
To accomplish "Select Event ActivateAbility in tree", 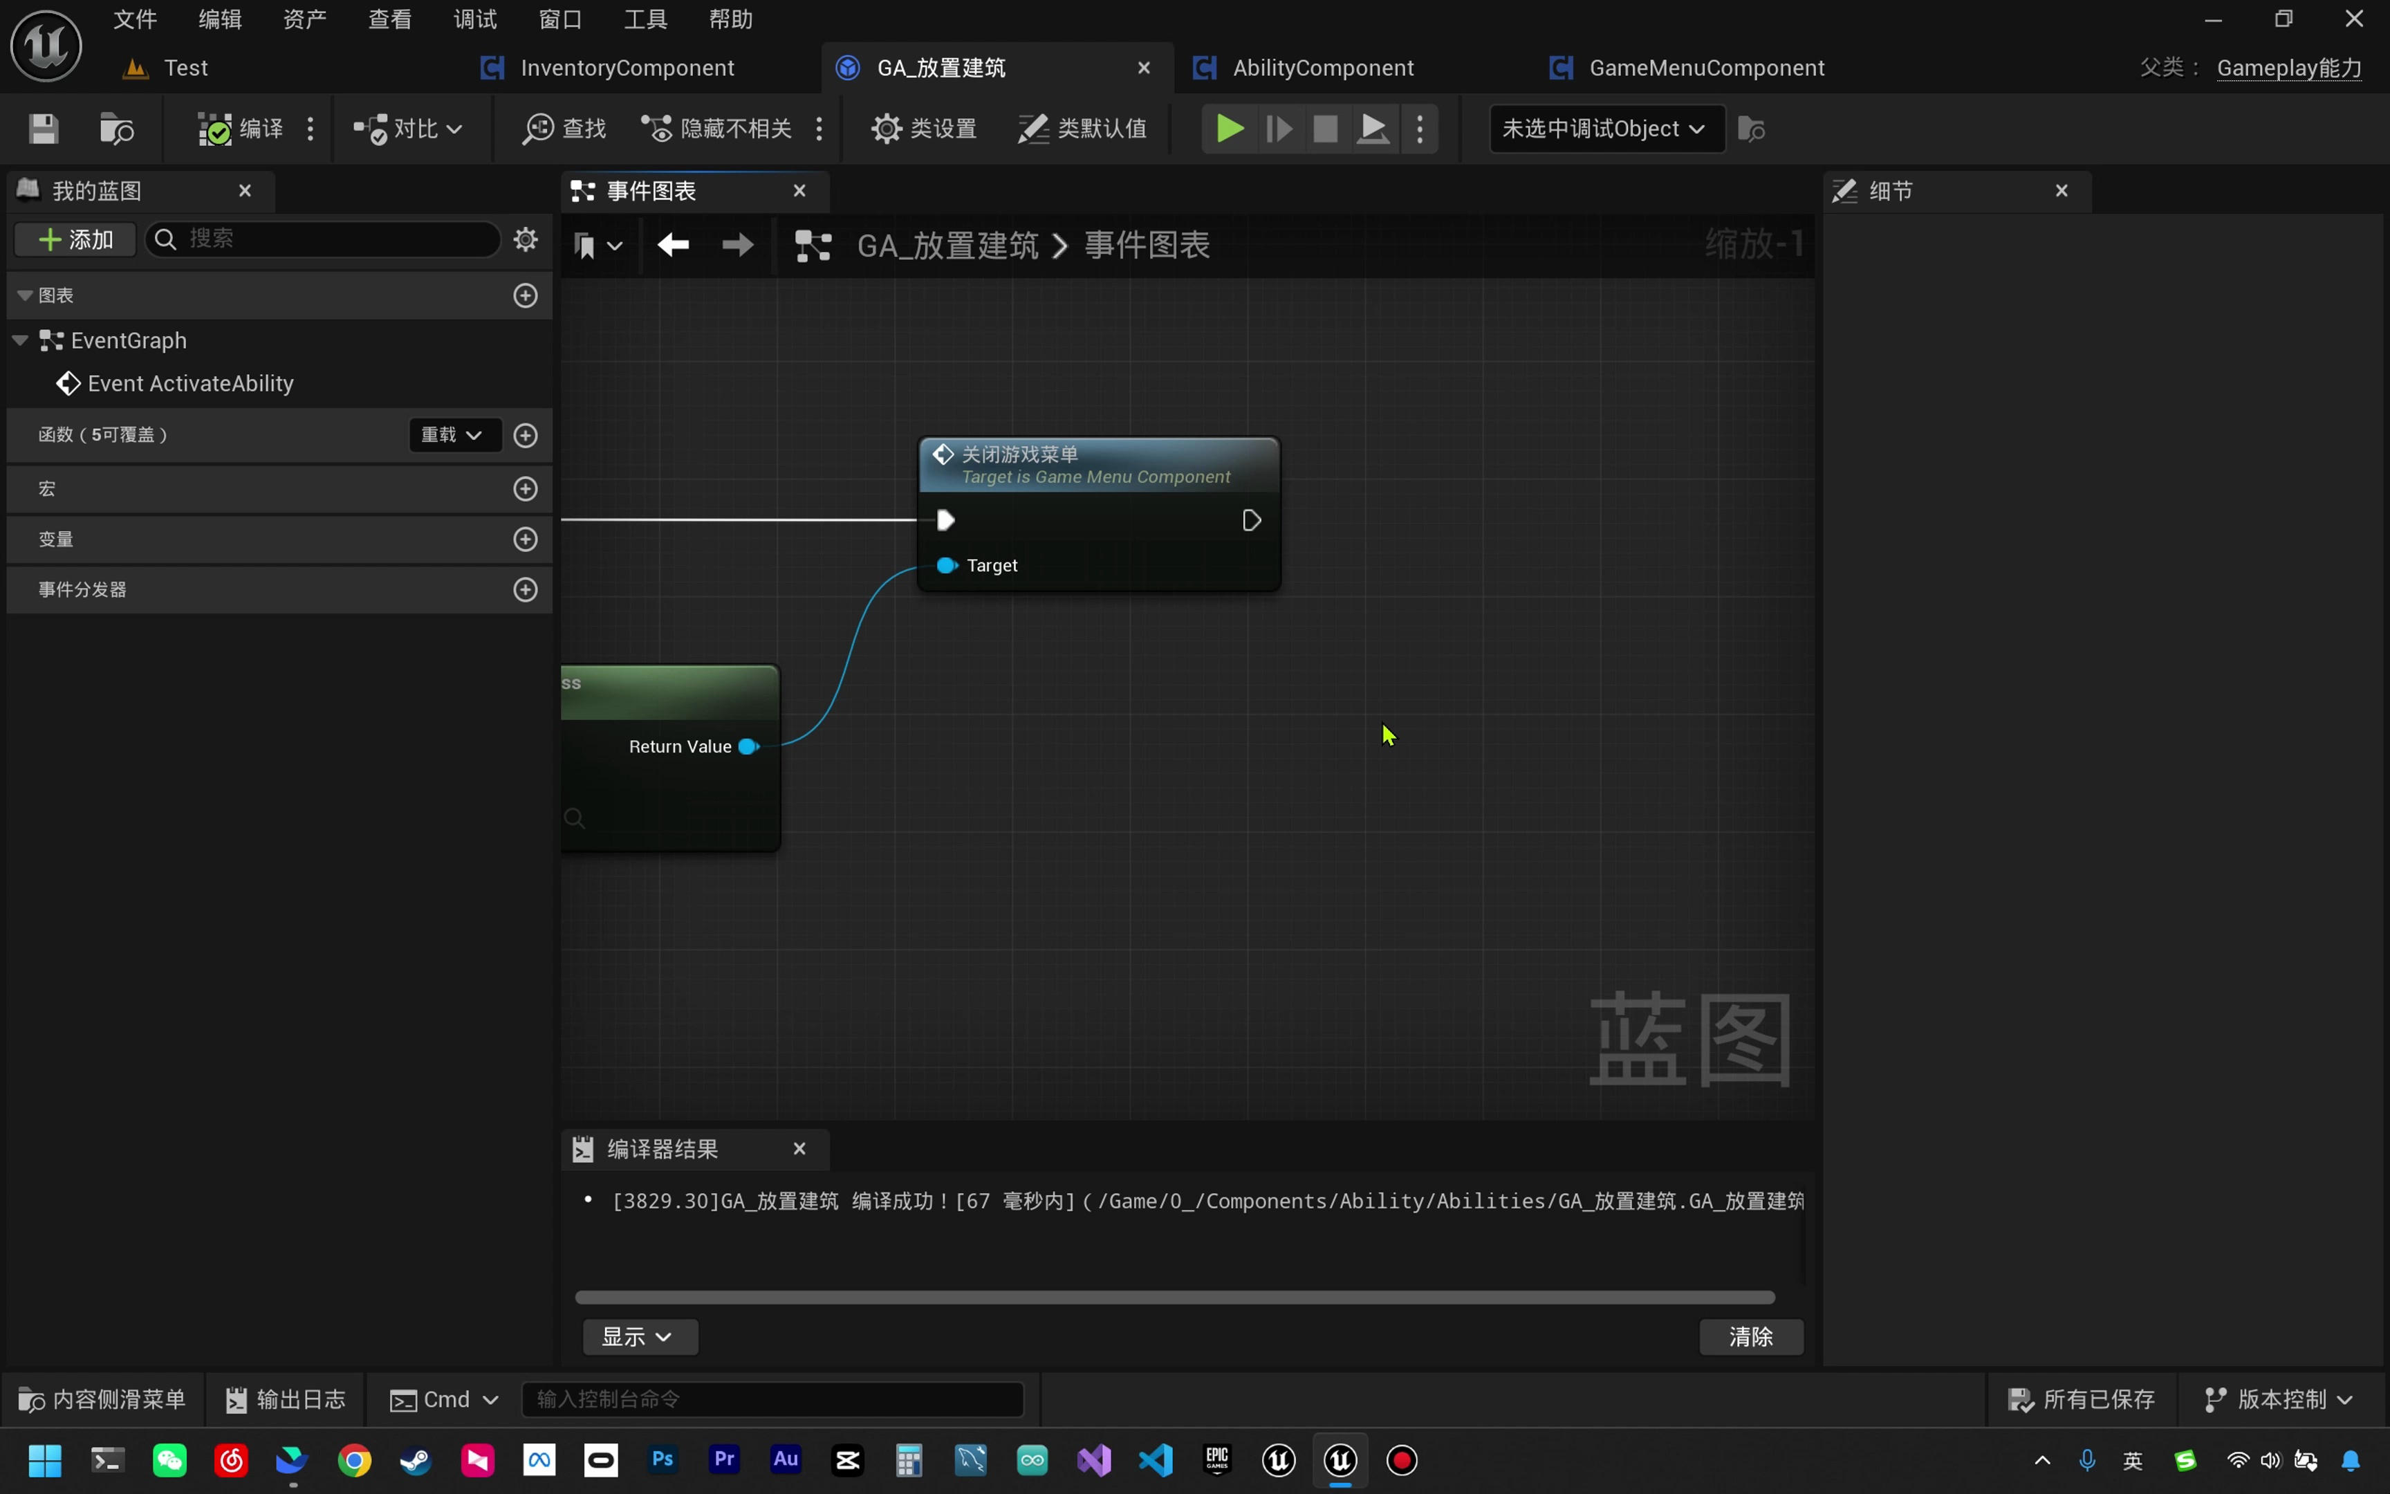I will click(176, 383).
